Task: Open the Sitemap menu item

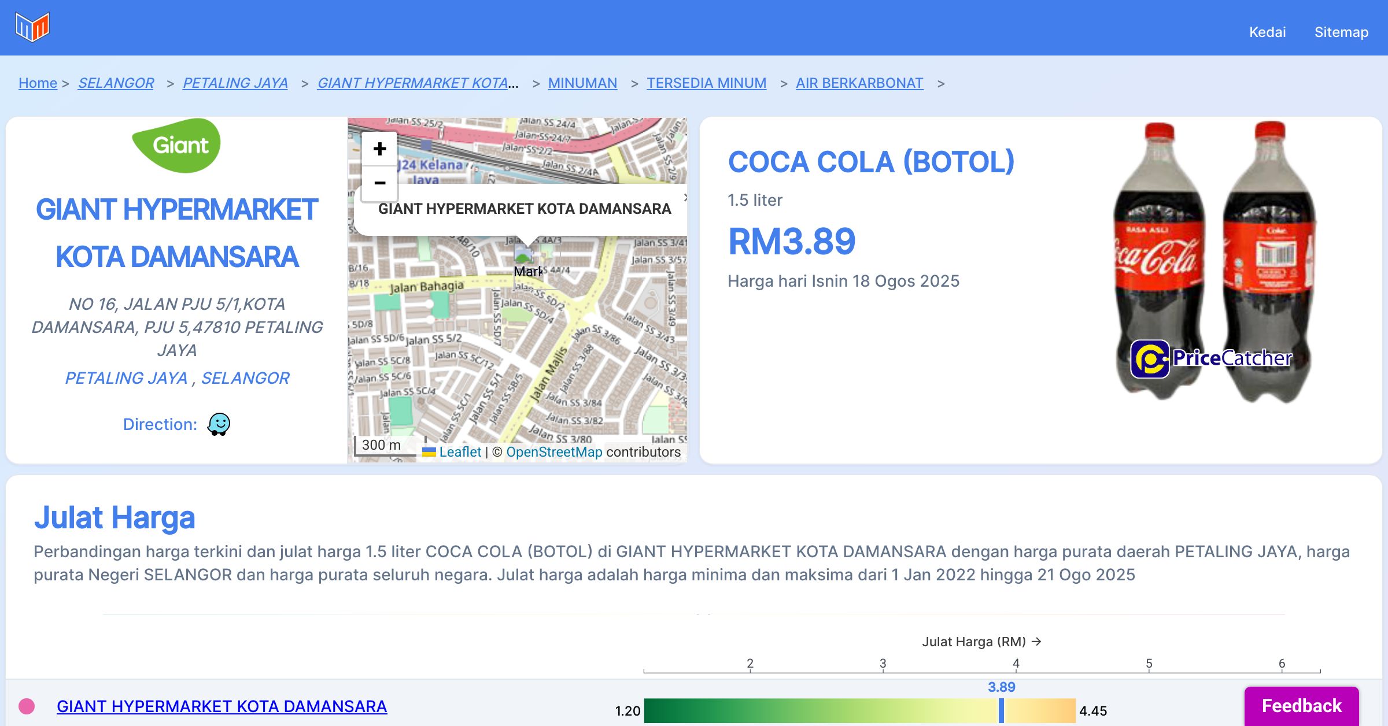Action: coord(1341,32)
